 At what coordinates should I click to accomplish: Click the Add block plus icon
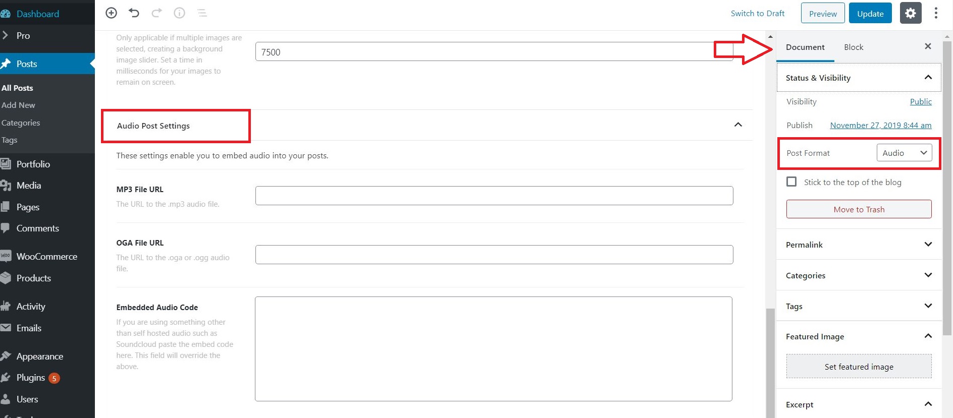click(x=111, y=13)
